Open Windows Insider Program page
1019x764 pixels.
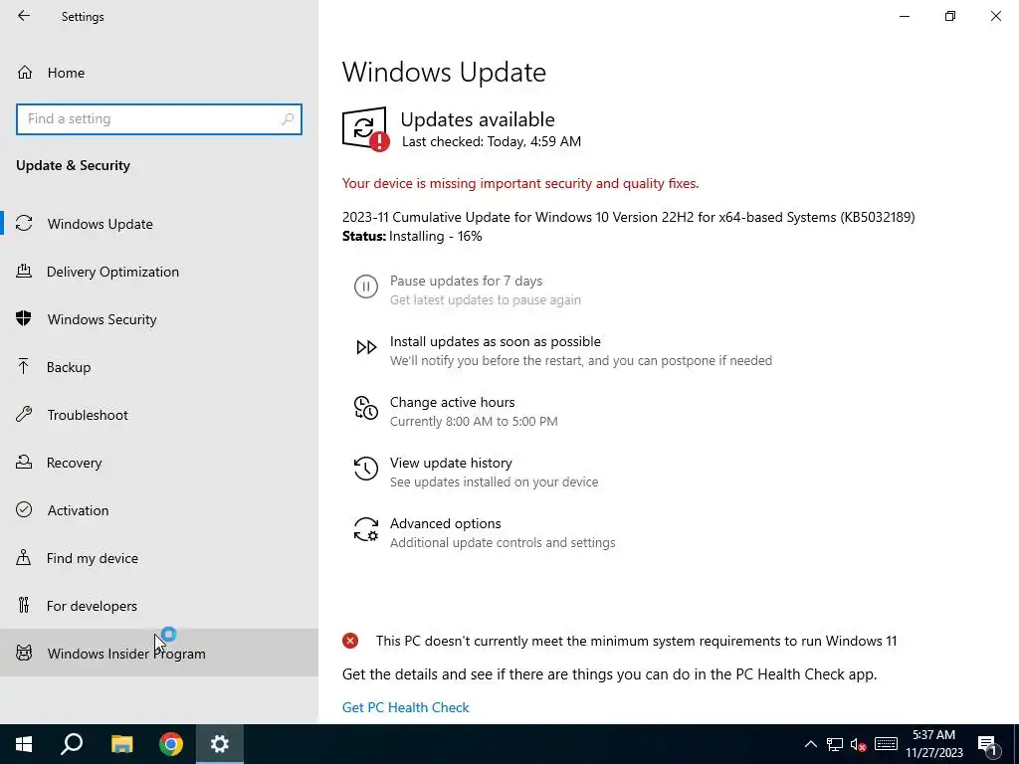(159, 653)
